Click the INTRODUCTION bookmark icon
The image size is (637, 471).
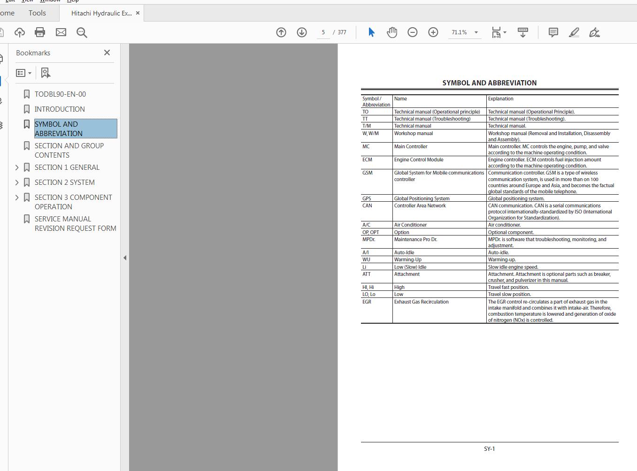[27, 109]
